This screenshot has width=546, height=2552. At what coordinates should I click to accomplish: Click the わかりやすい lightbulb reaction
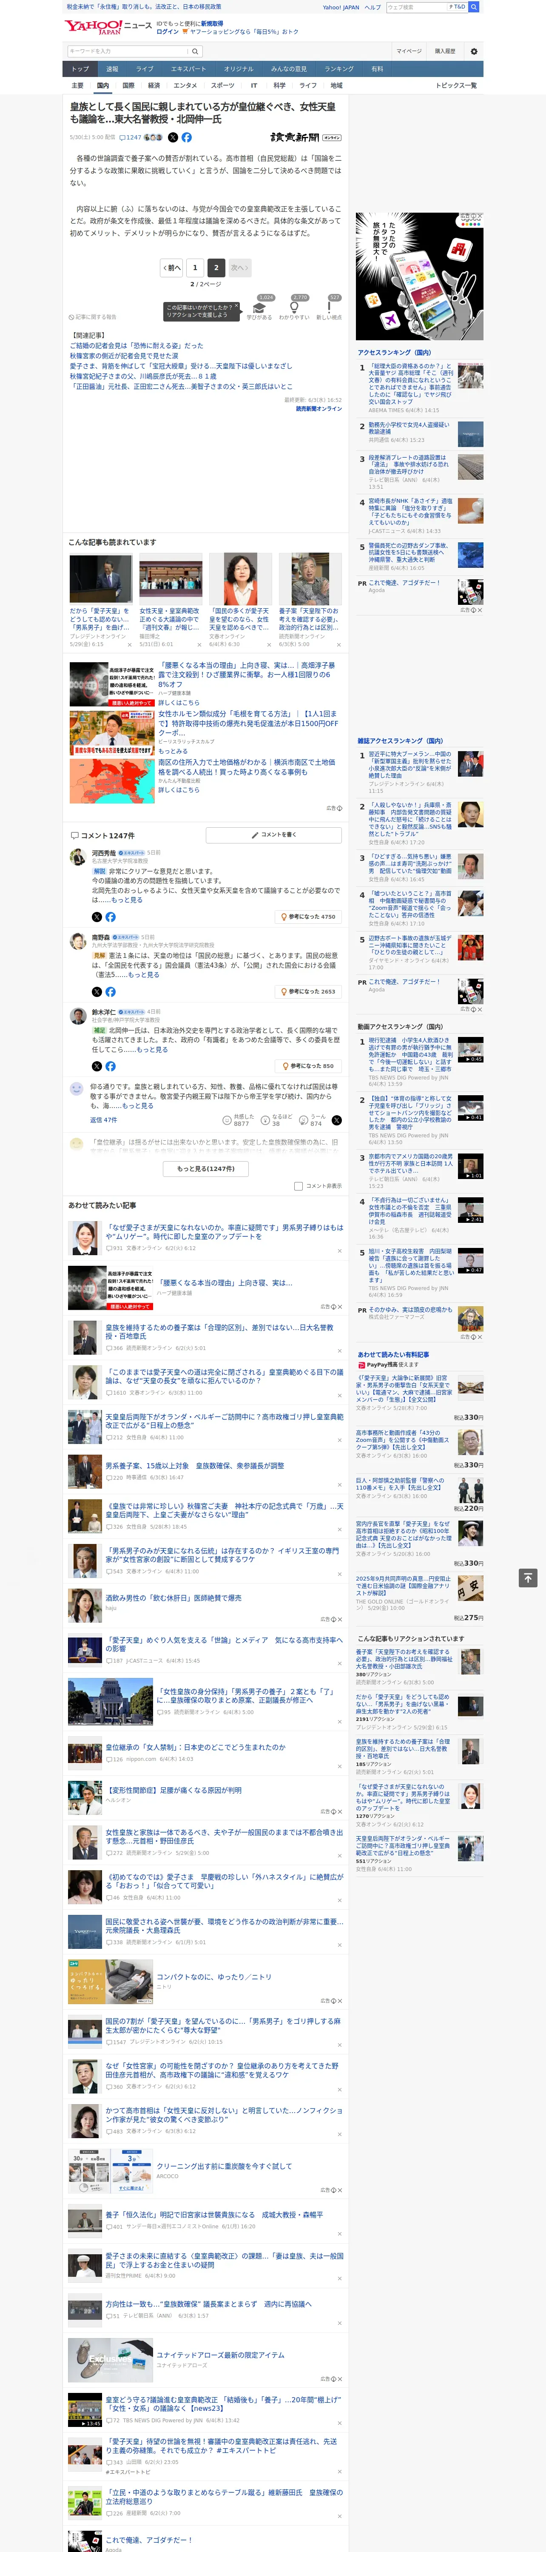[294, 307]
